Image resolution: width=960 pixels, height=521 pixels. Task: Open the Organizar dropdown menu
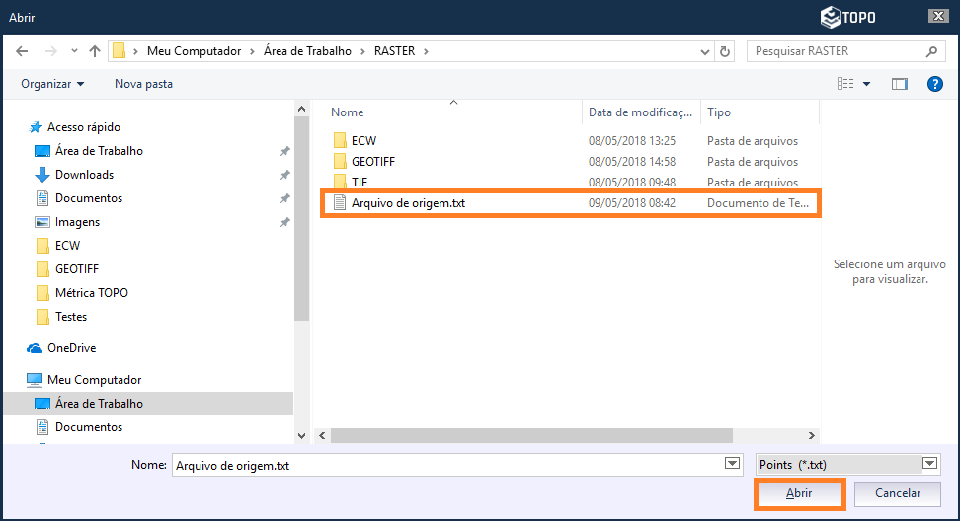point(52,84)
